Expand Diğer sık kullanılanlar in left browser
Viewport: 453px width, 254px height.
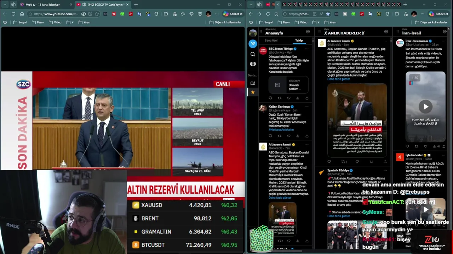point(225,22)
